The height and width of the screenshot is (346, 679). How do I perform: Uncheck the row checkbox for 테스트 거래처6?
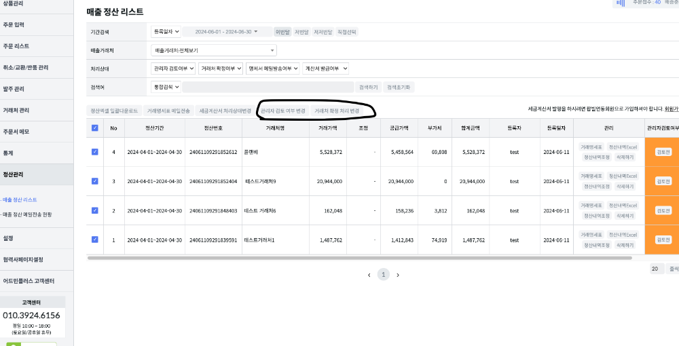pos(95,210)
